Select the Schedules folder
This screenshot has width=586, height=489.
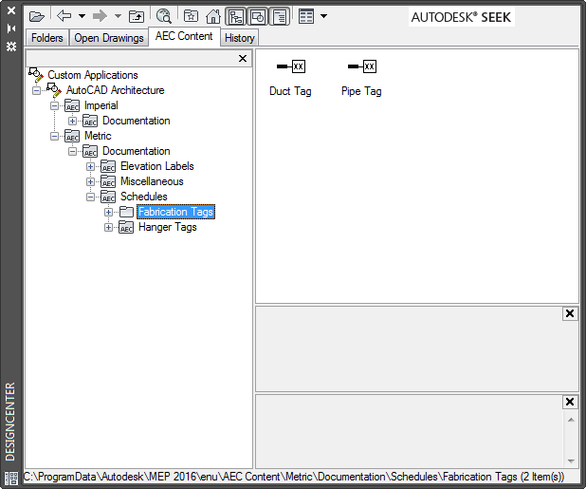point(143,197)
